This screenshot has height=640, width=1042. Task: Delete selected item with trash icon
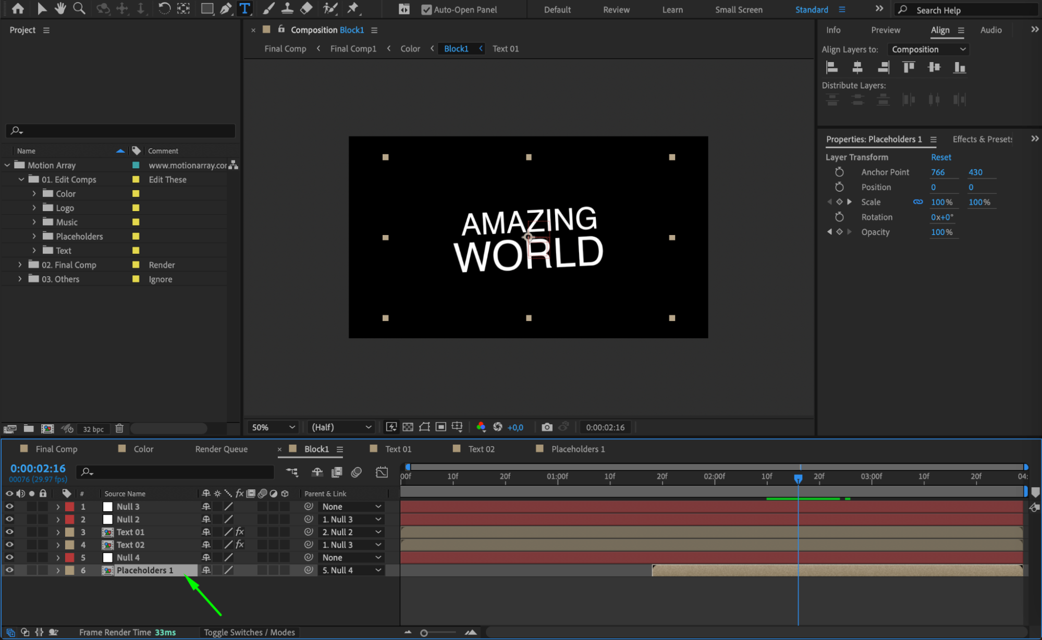tap(119, 428)
